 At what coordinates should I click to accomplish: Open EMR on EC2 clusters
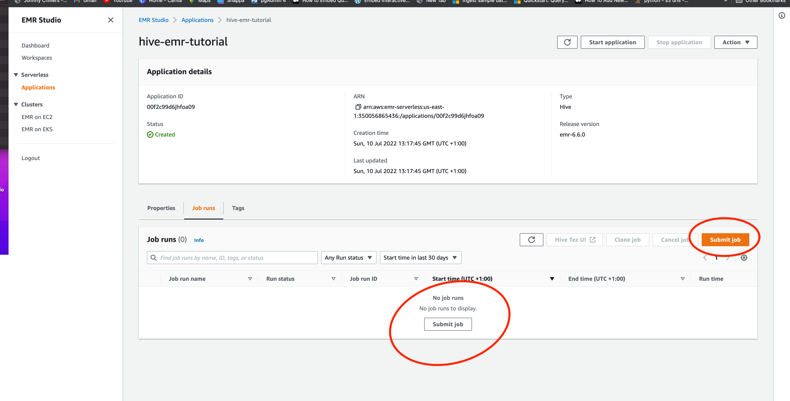pos(37,117)
